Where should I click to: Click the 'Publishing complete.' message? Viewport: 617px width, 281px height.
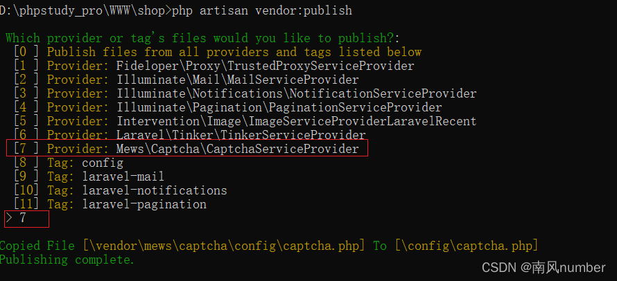(67, 260)
